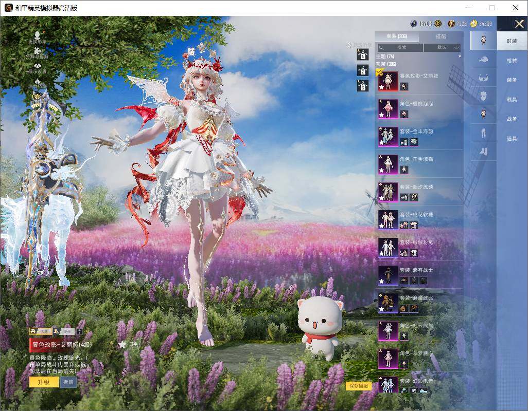This screenshot has width=528, height=411.
Task: Switch to the 套装 (306) tab
Action: pyautogui.click(x=397, y=36)
